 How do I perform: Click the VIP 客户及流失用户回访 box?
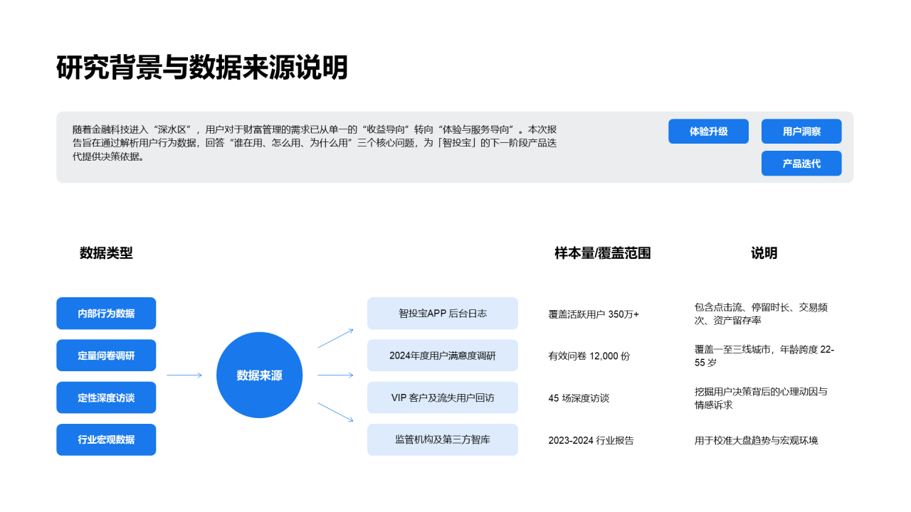443,398
